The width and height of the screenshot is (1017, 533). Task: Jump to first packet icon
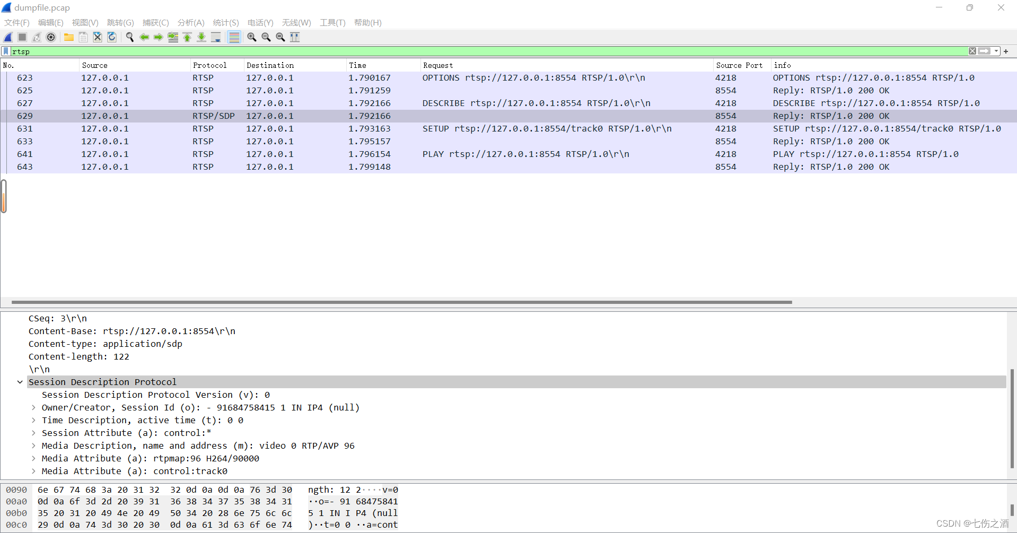[x=187, y=37]
